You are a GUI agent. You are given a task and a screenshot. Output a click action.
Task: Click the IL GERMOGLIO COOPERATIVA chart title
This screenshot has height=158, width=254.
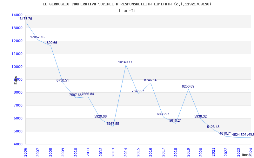click(x=127, y=4)
